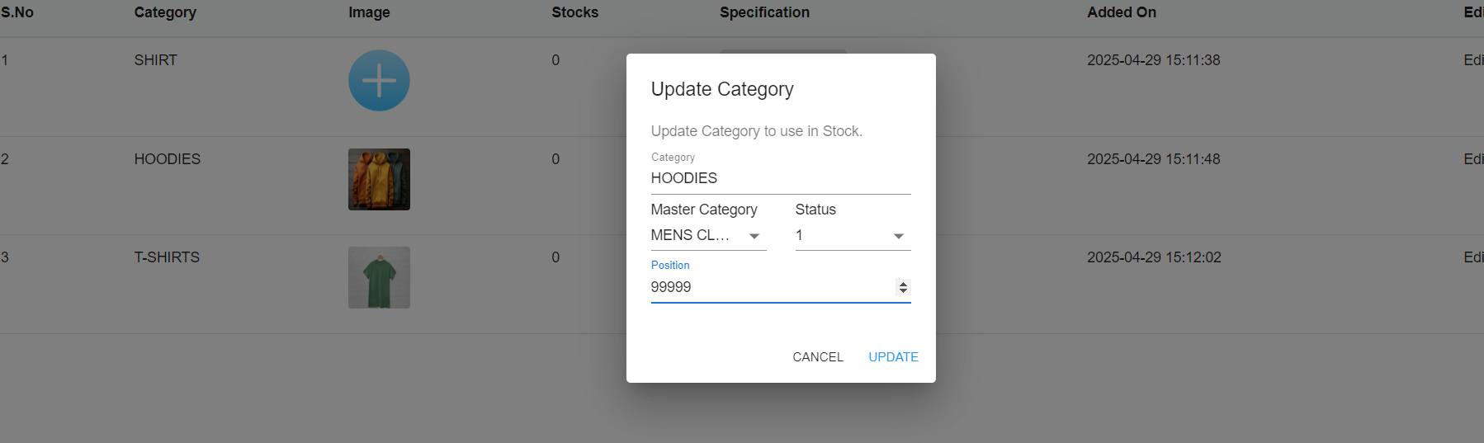Increase Position with the stepper up arrow
1484x443 pixels.
[903, 284]
